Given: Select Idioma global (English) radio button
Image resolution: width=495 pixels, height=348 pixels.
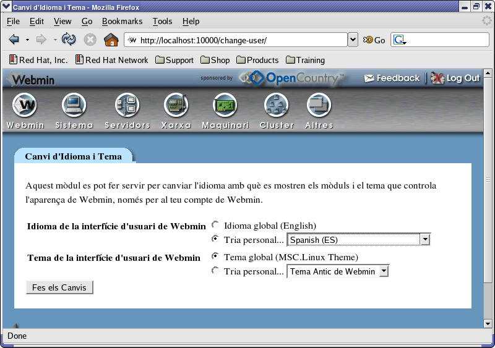Looking at the screenshot, I should point(215,224).
